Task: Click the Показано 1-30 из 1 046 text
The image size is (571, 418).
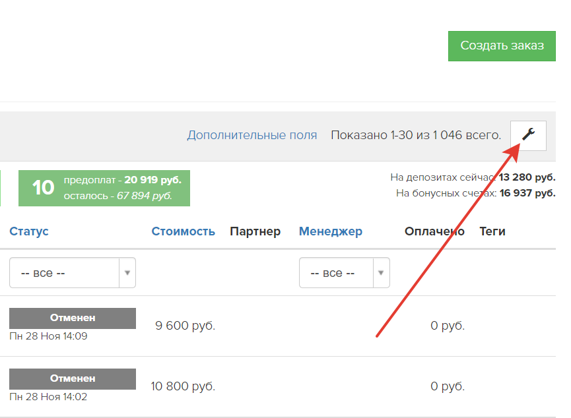Action: click(x=416, y=135)
